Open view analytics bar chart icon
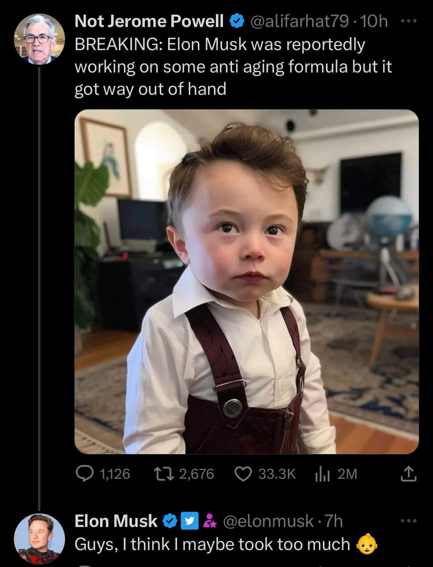The height and width of the screenshot is (567, 433). tap(322, 474)
